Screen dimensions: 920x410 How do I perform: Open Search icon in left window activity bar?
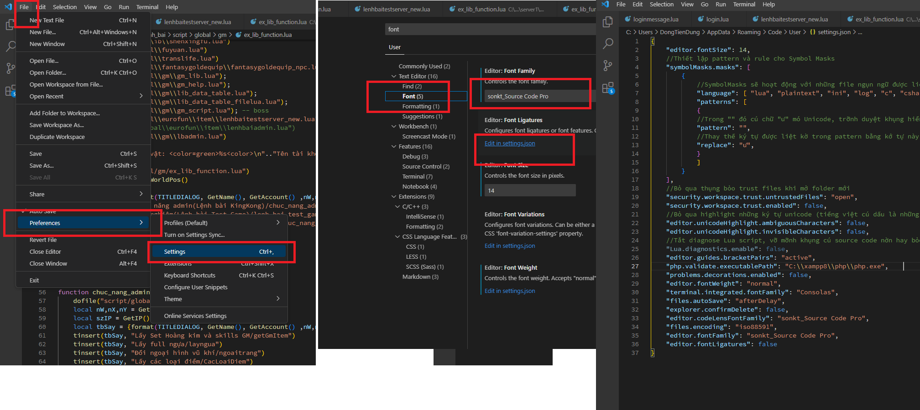click(10, 46)
